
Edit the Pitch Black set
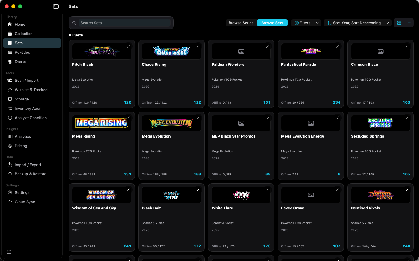tap(128, 46)
